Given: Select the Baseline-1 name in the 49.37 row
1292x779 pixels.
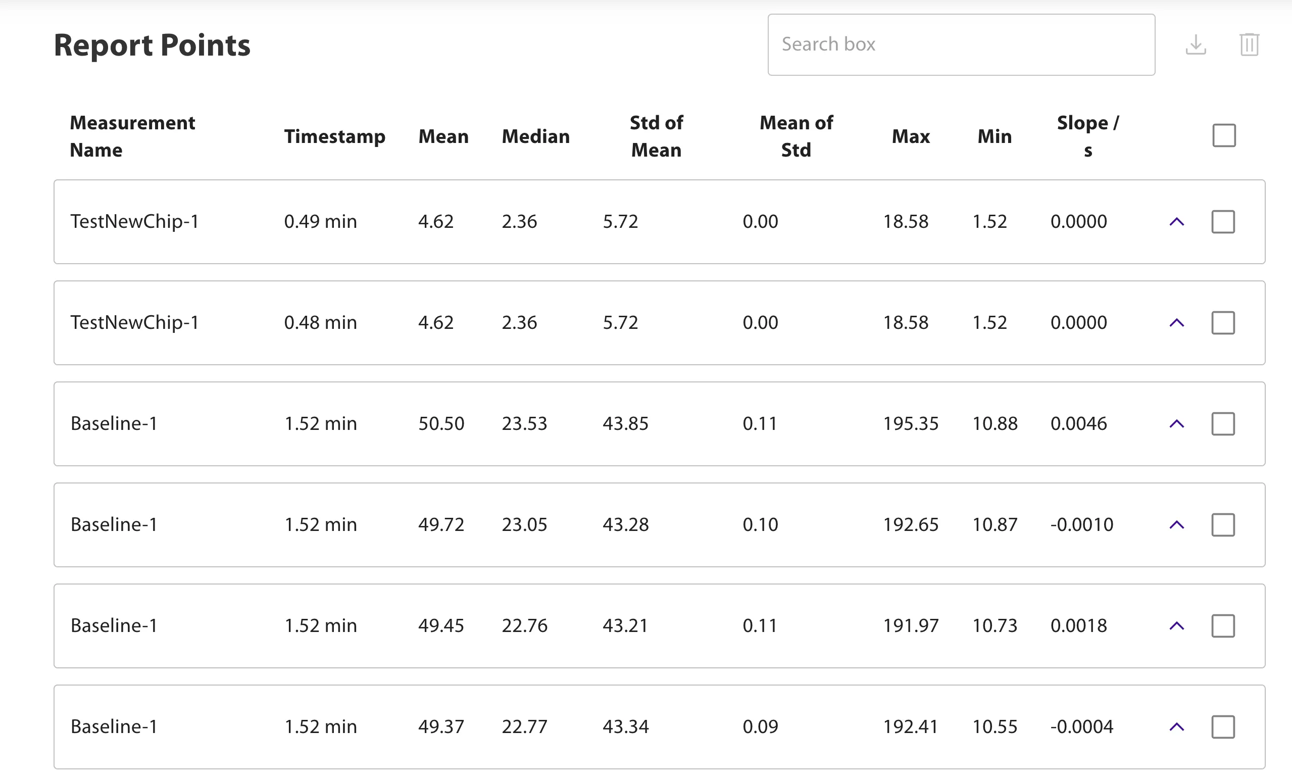Looking at the screenshot, I should click(114, 726).
